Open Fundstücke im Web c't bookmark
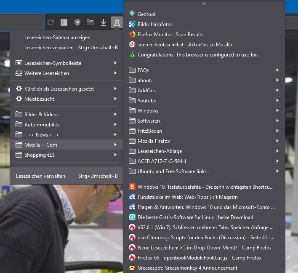The width and height of the screenshot is (298, 273). tap(204, 197)
